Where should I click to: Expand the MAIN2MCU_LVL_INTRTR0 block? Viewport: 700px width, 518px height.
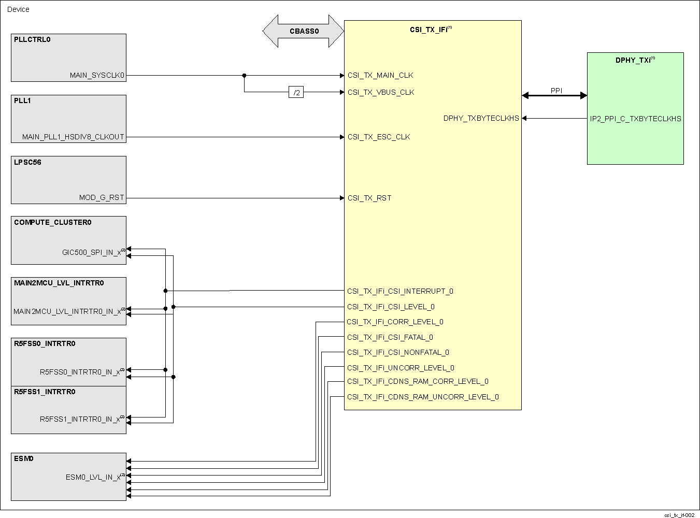click(68, 301)
